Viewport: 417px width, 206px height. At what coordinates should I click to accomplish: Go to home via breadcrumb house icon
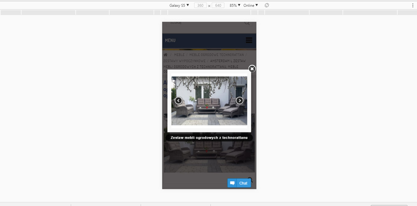click(166, 55)
